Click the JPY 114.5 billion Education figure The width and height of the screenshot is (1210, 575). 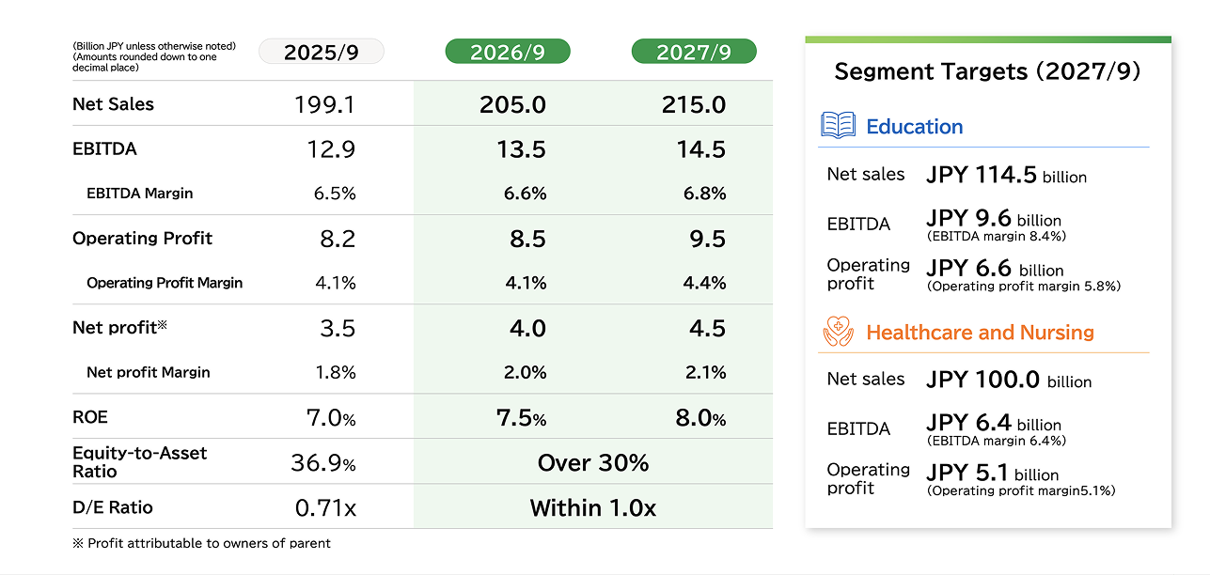pyautogui.click(x=1006, y=175)
